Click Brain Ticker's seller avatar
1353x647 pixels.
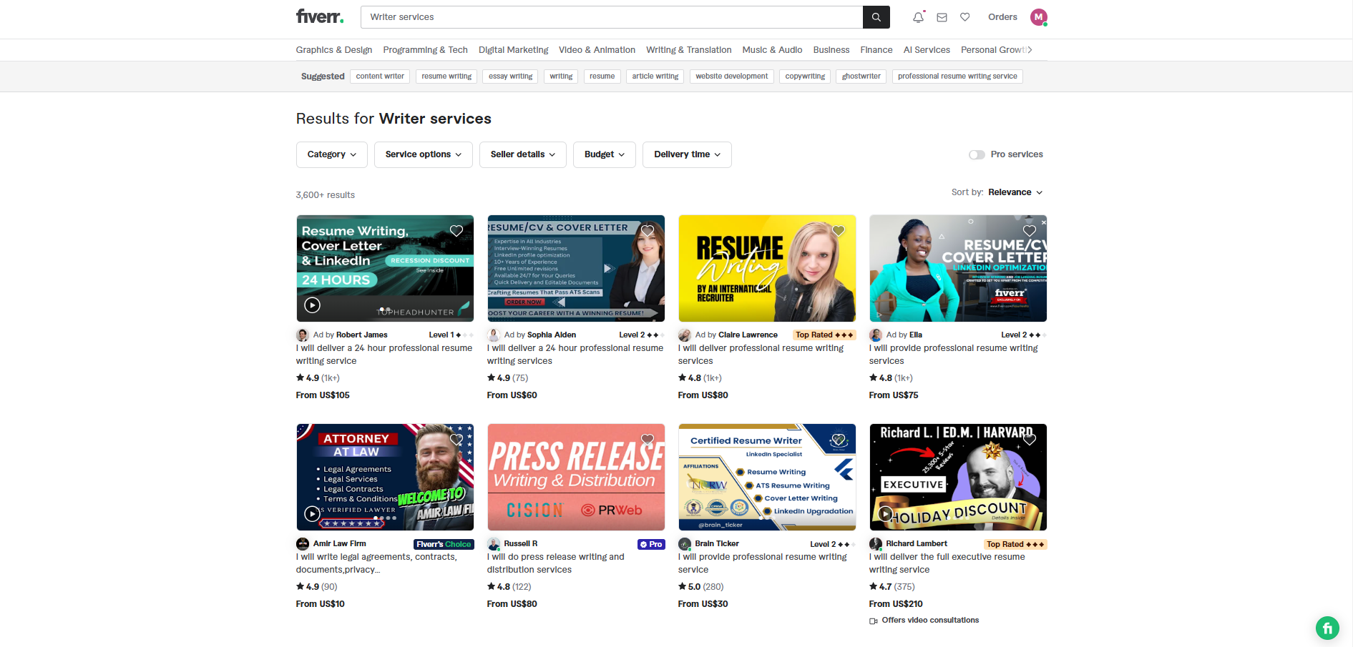click(685, 543)
